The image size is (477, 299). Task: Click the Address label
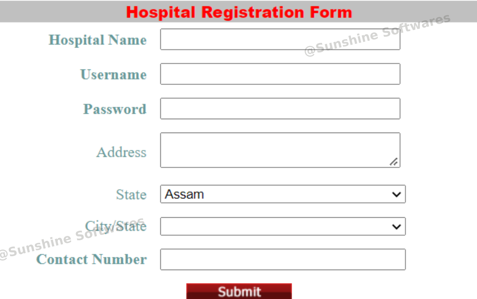pyautogui.click(x=121, y=152)
